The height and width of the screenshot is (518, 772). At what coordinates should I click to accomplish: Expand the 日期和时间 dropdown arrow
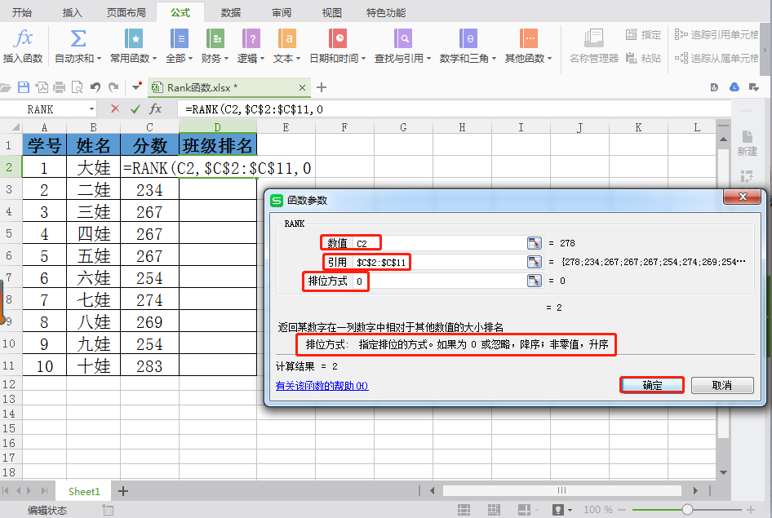tap(363, 59)
